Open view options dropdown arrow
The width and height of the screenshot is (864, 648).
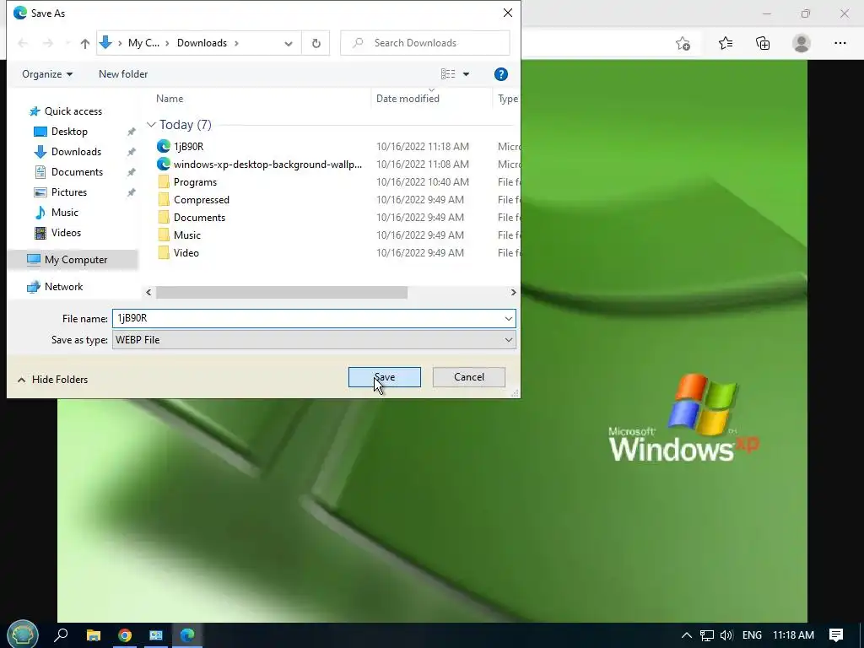(x=466, y=74)
